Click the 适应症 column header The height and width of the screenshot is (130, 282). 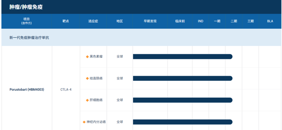[93, 21]
